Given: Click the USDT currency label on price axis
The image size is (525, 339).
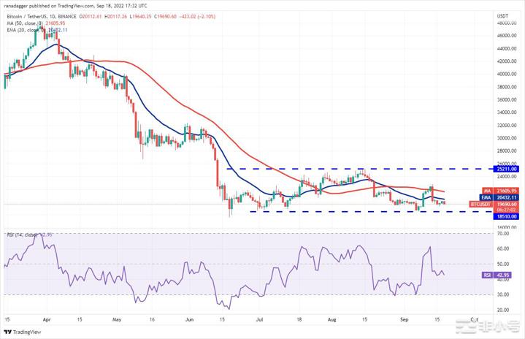Looking at the screenshot, I should coord(502,15).
